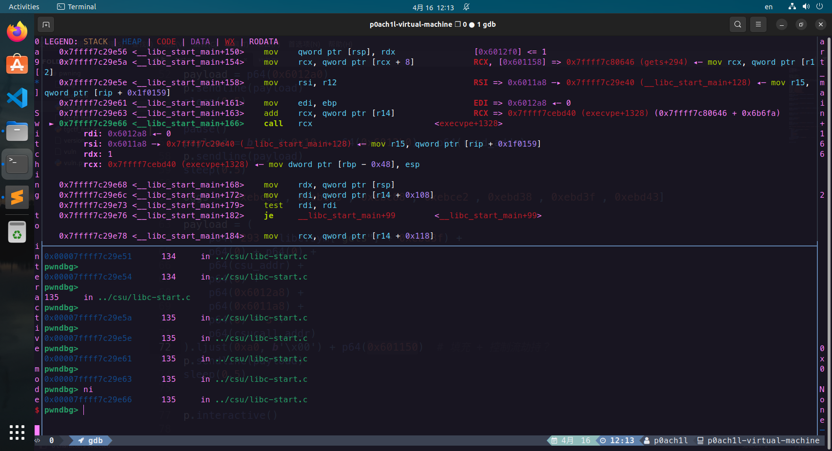Click the rdx: 1 argument line
The image size is (832, 451).
98,154
